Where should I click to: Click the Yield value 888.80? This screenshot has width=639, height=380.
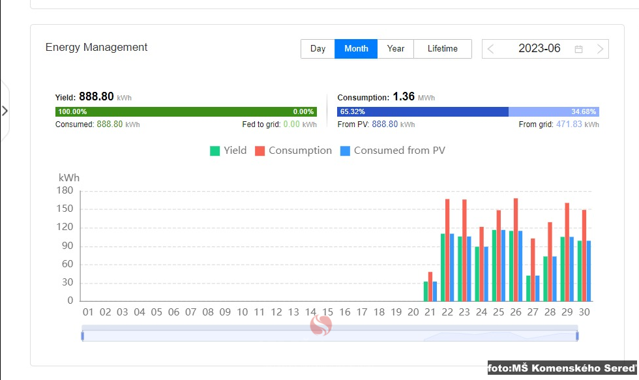[97, 96]
